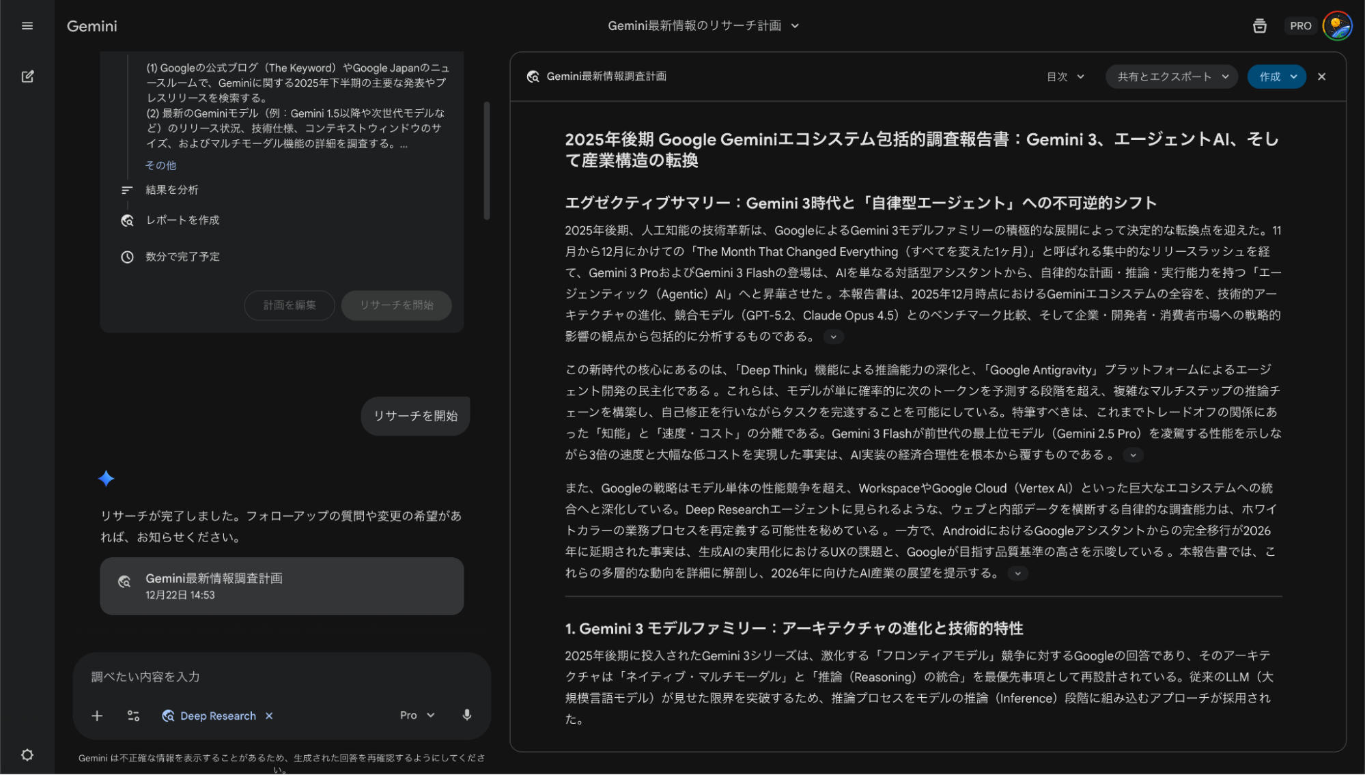Open a new chat with the compose icon

click(27, 76)
